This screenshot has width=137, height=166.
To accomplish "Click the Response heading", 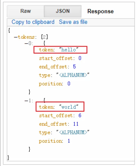I will (x=101, y=11).
